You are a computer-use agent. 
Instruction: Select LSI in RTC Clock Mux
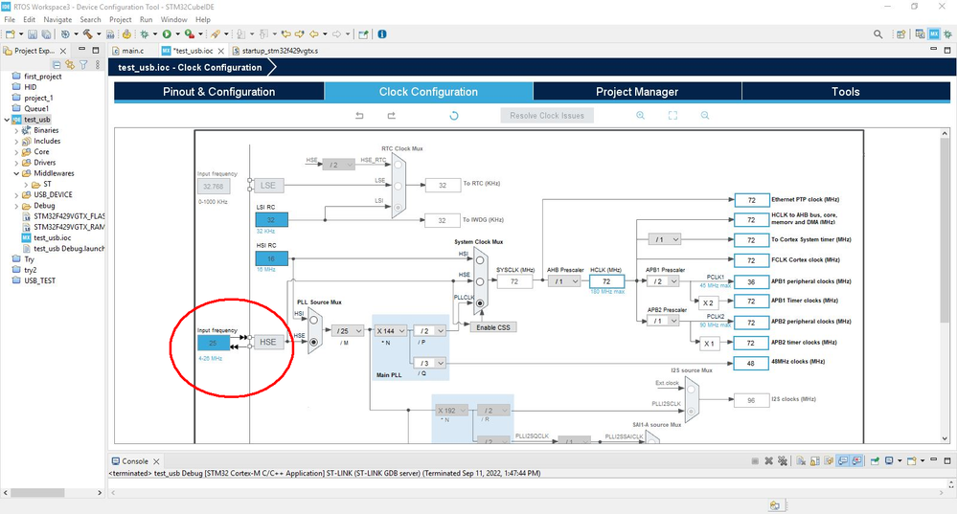pyautogui.click(x=398, y=208)
